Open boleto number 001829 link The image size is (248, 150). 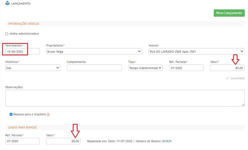click(x=166, y=141)
